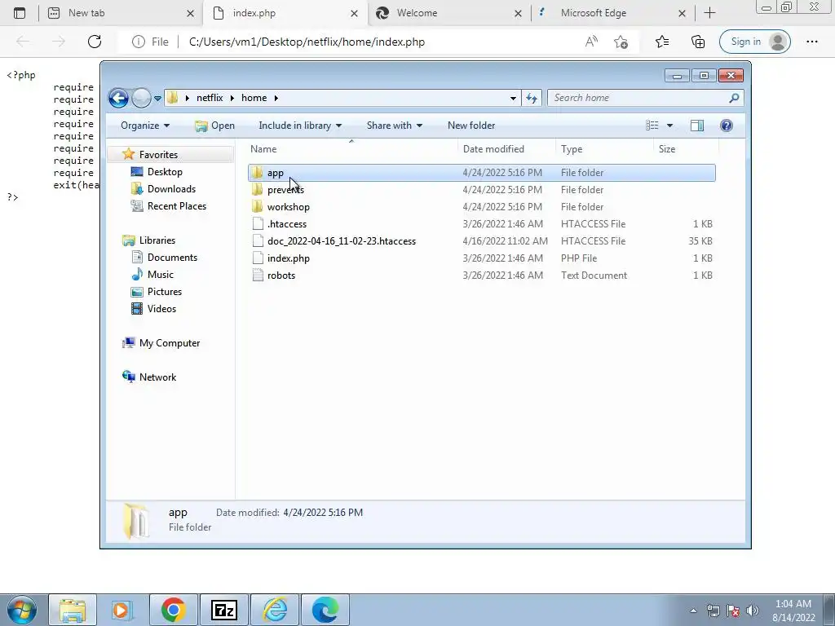Click the home breadcrumb in address bar
The height and width of the screenshot is (626, 835).
click(x=254, y=98)
